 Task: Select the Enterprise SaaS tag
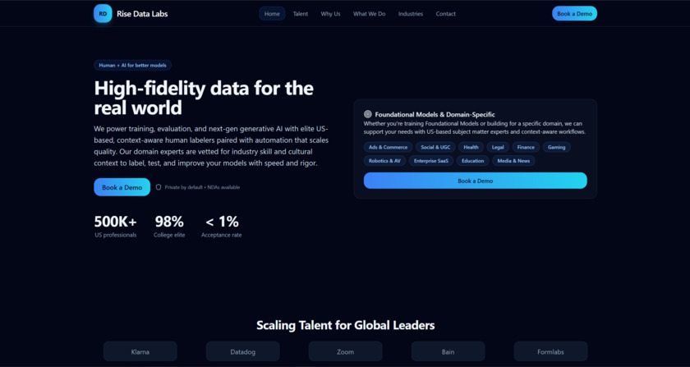(431, 161)
